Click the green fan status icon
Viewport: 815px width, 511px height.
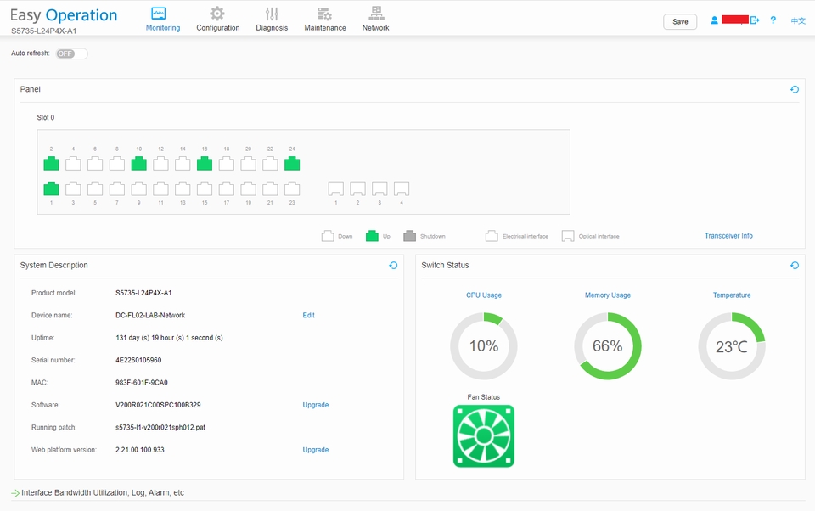pyautogui.click(x=483, y=436)
